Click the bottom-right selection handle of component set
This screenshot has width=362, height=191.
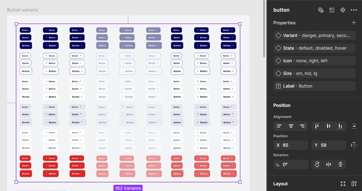point(240,182)
